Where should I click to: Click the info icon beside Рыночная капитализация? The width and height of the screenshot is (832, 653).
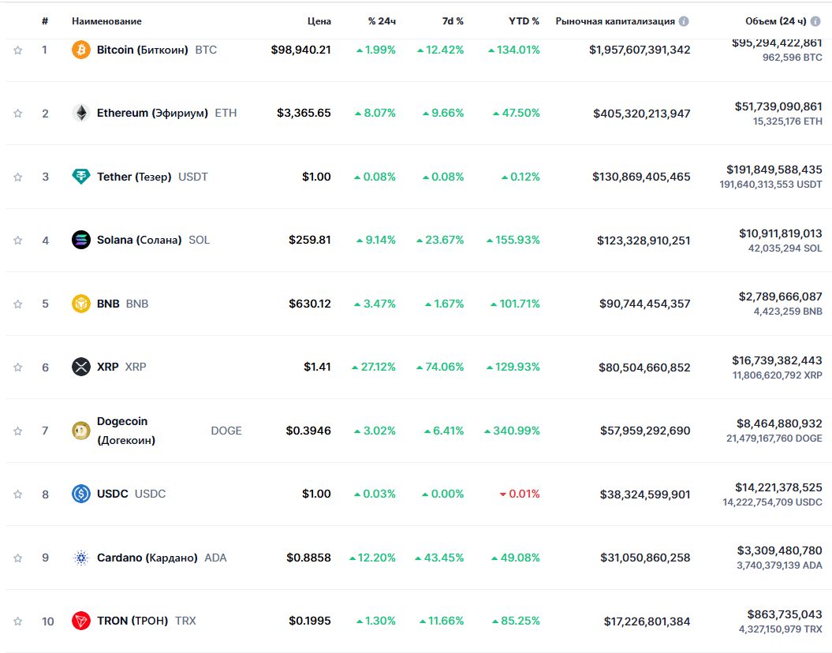[684, 21]
